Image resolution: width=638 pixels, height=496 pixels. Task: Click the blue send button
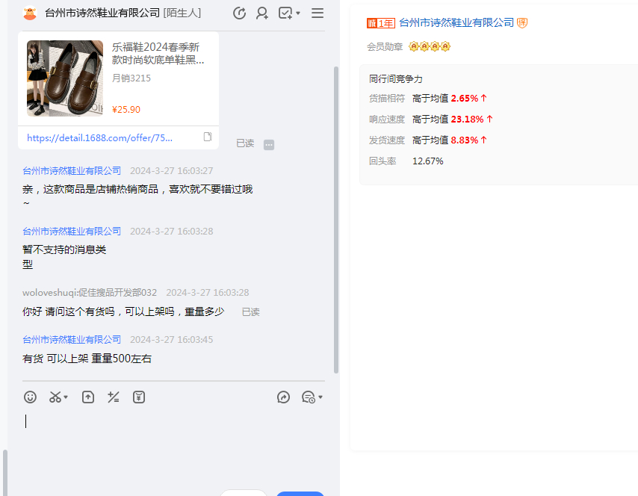[x=300, y=493]
